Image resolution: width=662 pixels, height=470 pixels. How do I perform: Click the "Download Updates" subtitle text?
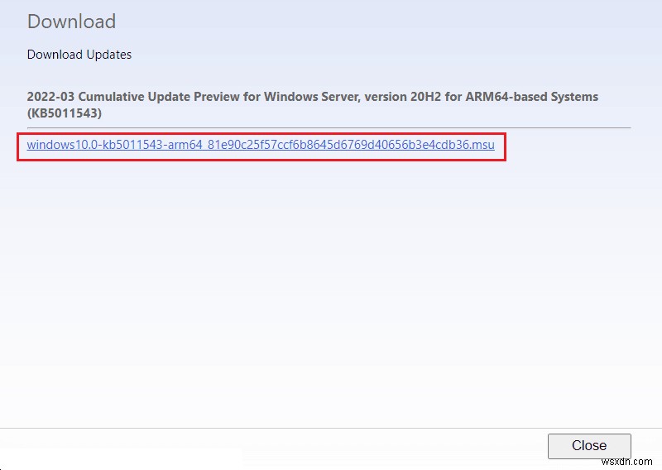click(x=79, y=55)
